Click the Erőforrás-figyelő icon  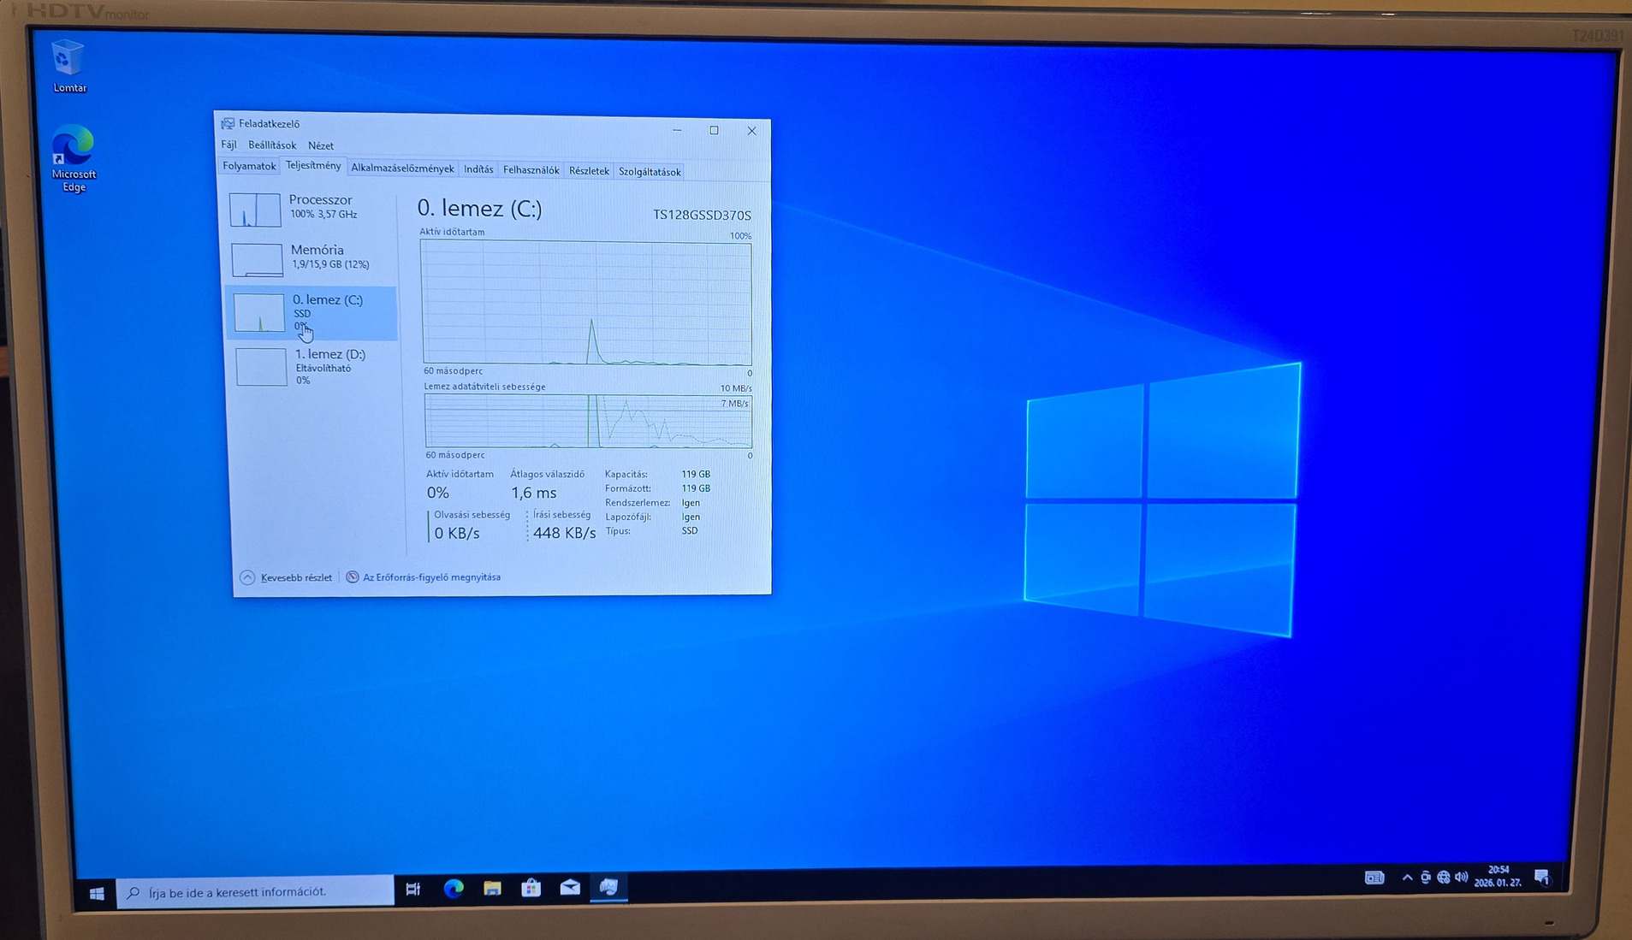tap(353, 577)
